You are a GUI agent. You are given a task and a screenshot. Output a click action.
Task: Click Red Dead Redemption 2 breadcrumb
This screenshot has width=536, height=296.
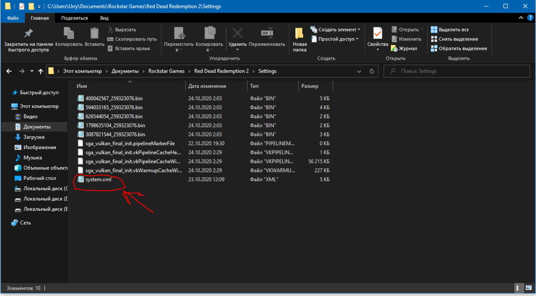222,71
